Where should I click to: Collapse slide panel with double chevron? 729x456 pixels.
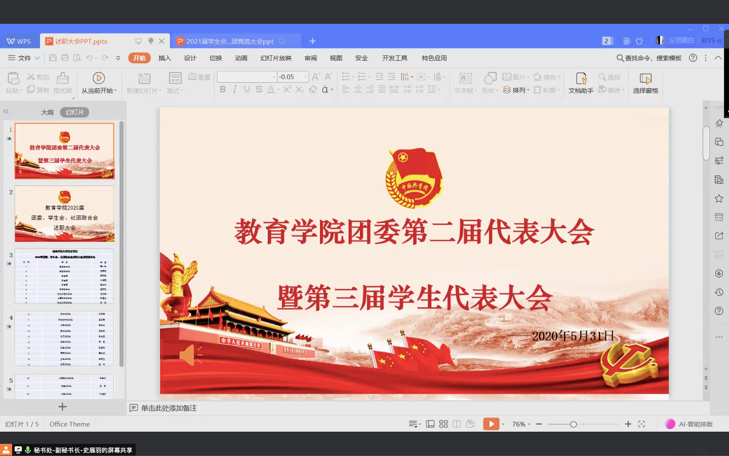coord(6,111)
